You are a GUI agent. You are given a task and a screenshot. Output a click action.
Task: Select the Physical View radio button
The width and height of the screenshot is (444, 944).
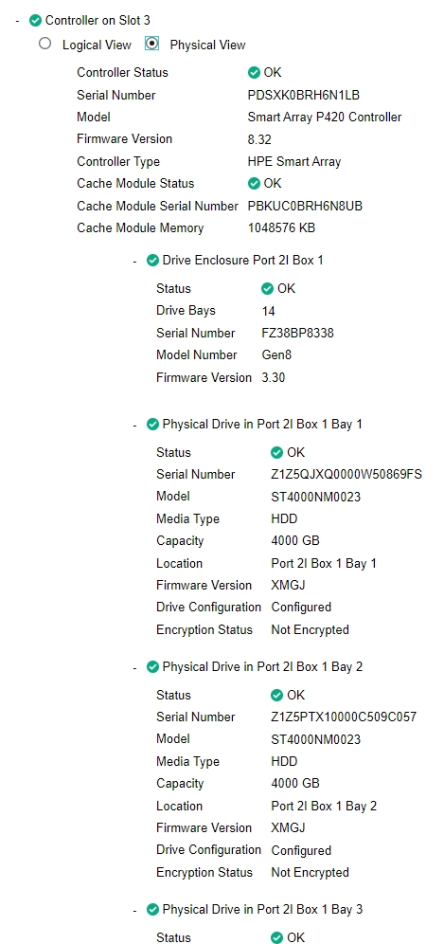[x=152, y=44]
